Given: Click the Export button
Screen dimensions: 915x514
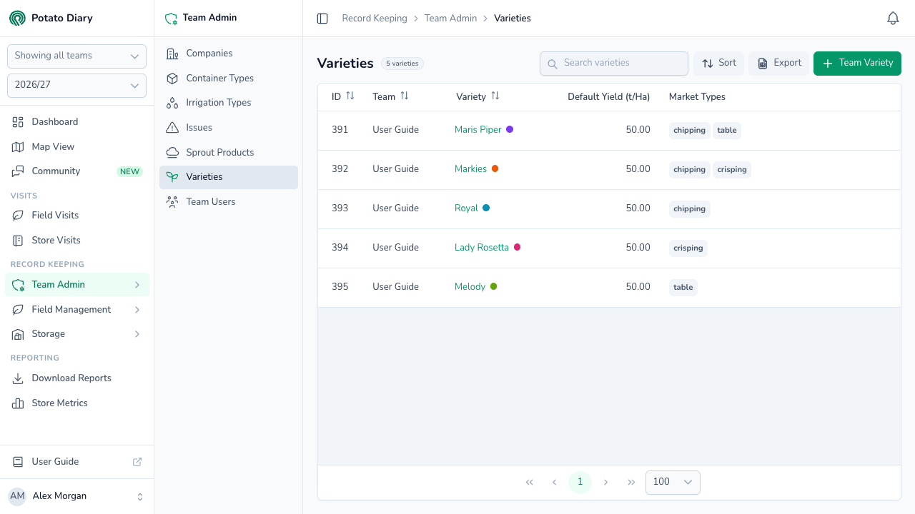Looking at the screenshot, I should click(778, 63).
